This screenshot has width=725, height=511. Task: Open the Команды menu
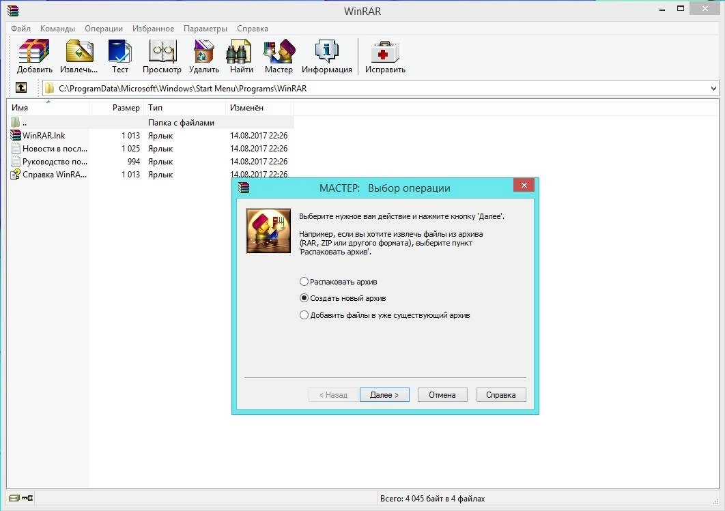(x=57, y=28)
